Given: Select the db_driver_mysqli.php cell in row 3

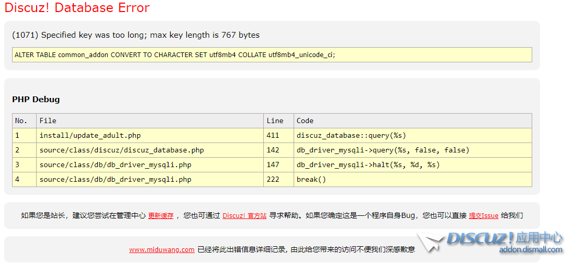Looking at the screenshot, I should point(150,165).
